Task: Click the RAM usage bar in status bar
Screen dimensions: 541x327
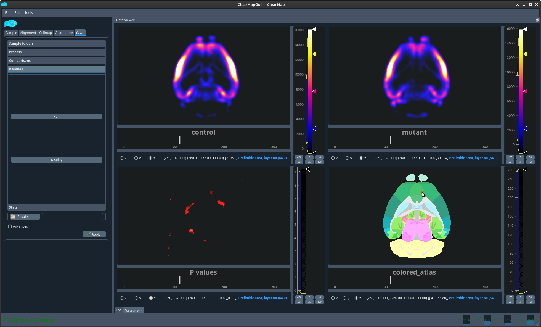Action: point(487,320)
